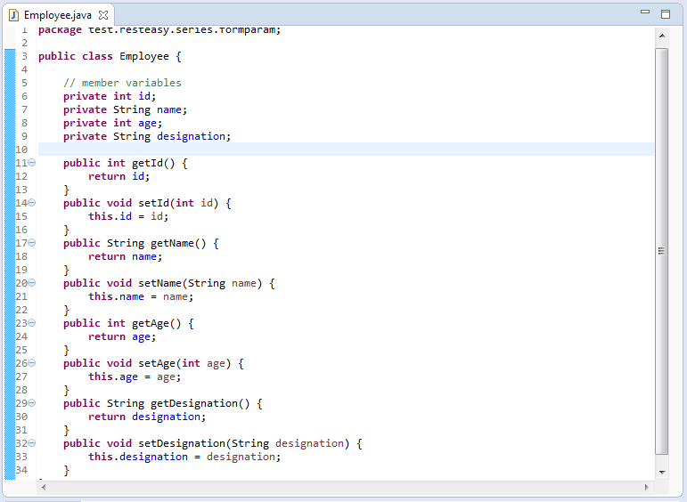Place cursor on the highlighted empty line 10
Image resolution: width=687 pixels, height=502 pixels.
pos(346,150)
